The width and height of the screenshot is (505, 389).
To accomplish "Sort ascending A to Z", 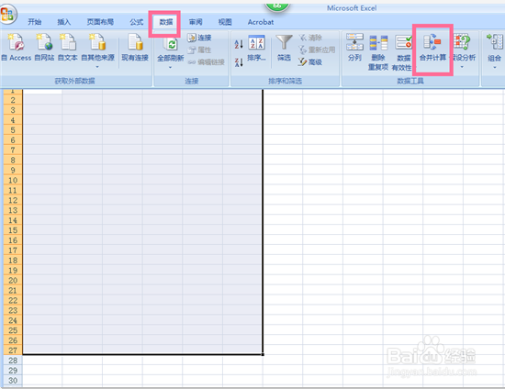I will pyautogui.click(x=239, y=44).
